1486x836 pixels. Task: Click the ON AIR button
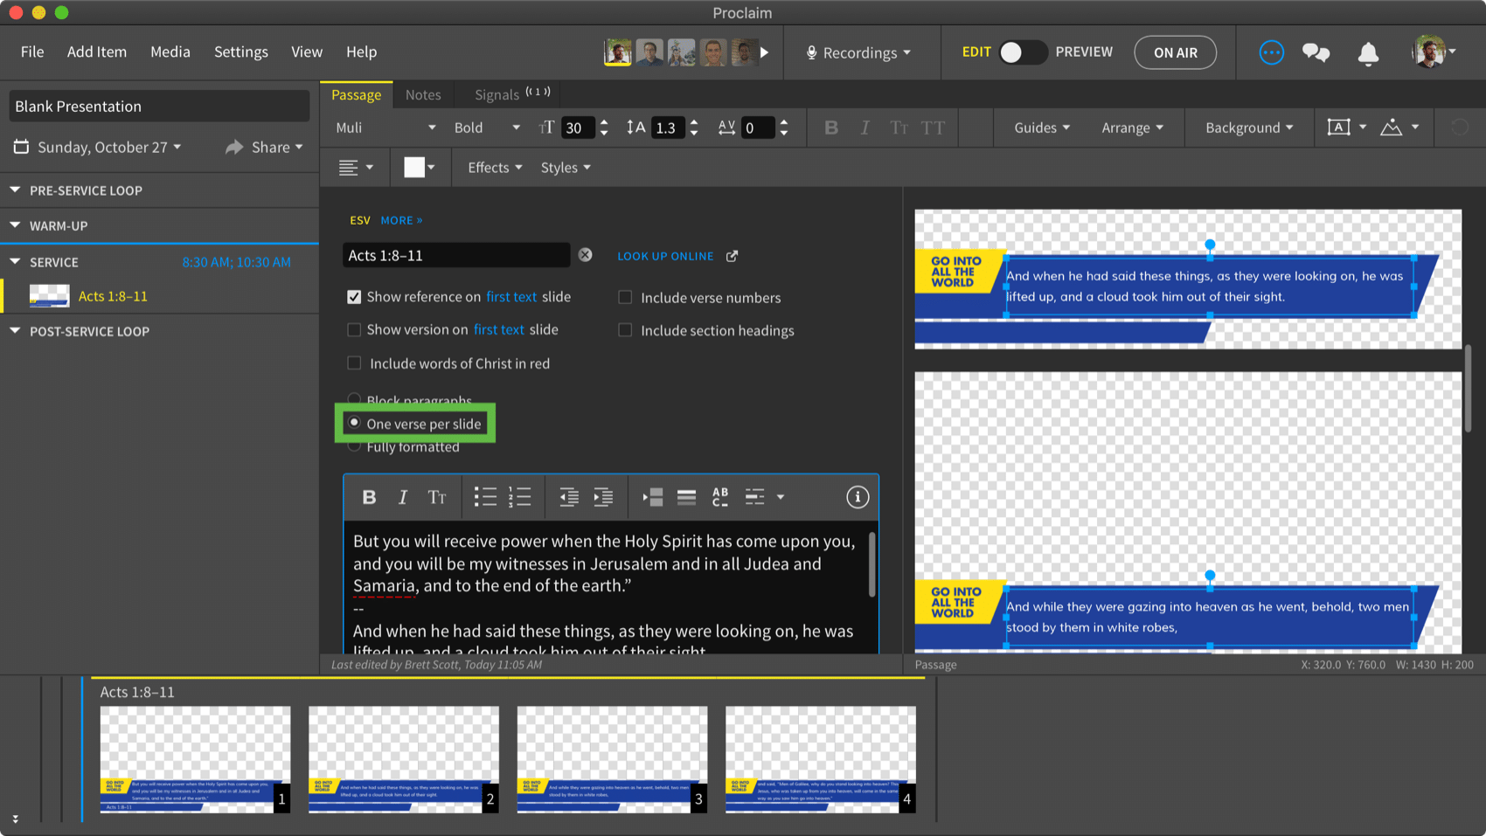pos(1176,52)
